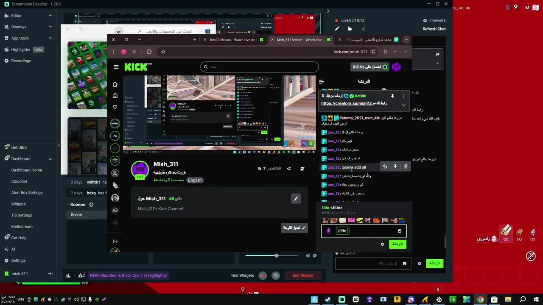This screenshot has height=305, width=543.
Task: Collapse the Dashboard section chevron
Action: 50,159
